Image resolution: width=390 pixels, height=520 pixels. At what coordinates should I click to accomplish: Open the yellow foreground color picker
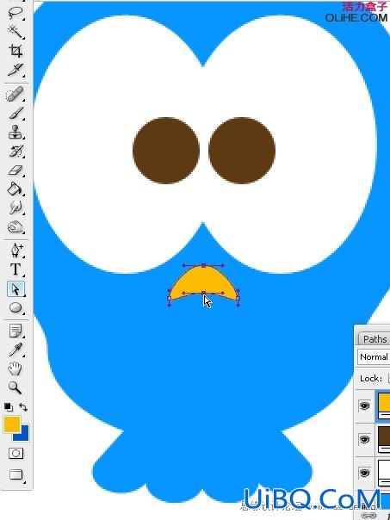pos(11,424)
